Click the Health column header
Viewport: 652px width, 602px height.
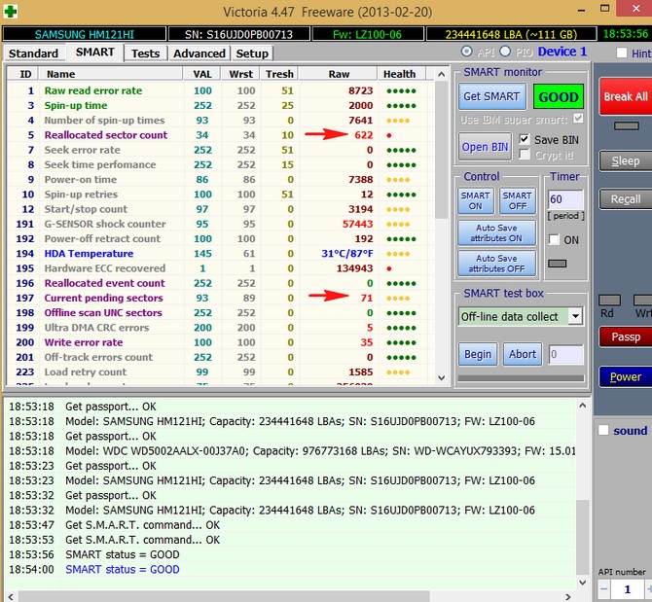pos(399,74)
